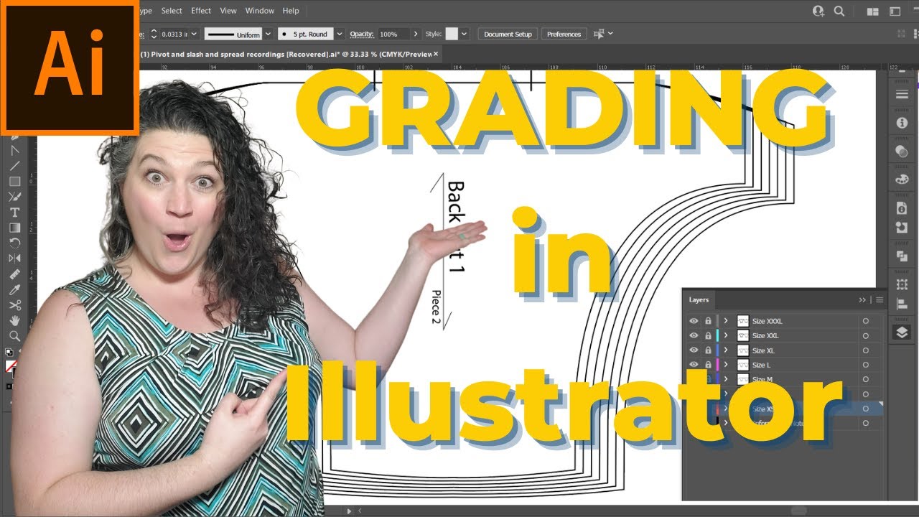Image resolution: width=919 pixels, height=517 pixels.
Task: Select the Scissors tool
Action: (14, 305)
